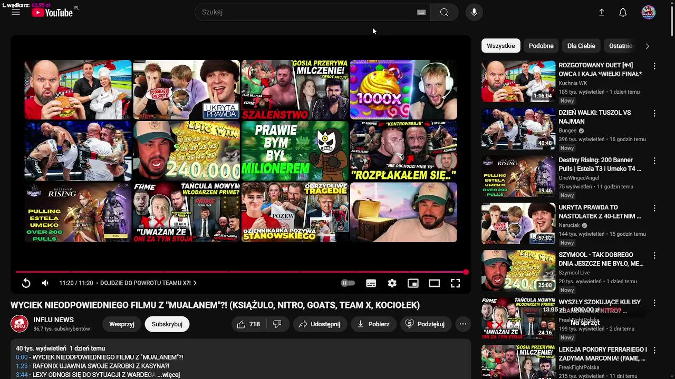The width and height of the screenshot is (675, 379).
Task: Go to YouTube home via logo
Action: pyautogui.click(x=52, y=13)
